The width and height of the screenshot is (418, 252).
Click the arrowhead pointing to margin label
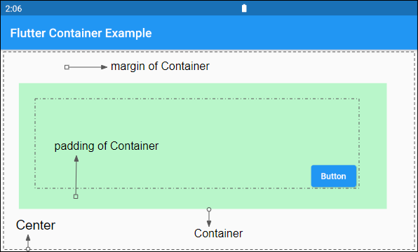pos(104,67)
